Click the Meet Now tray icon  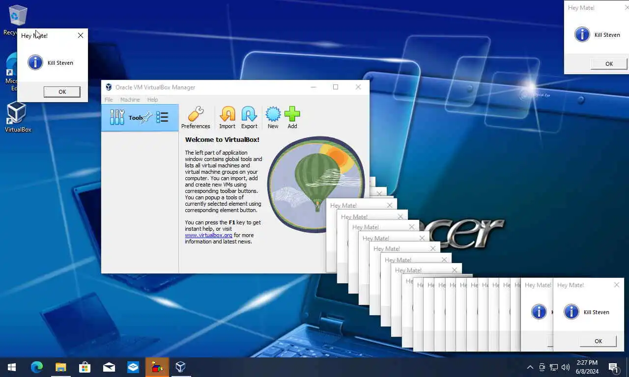[542, 367]
